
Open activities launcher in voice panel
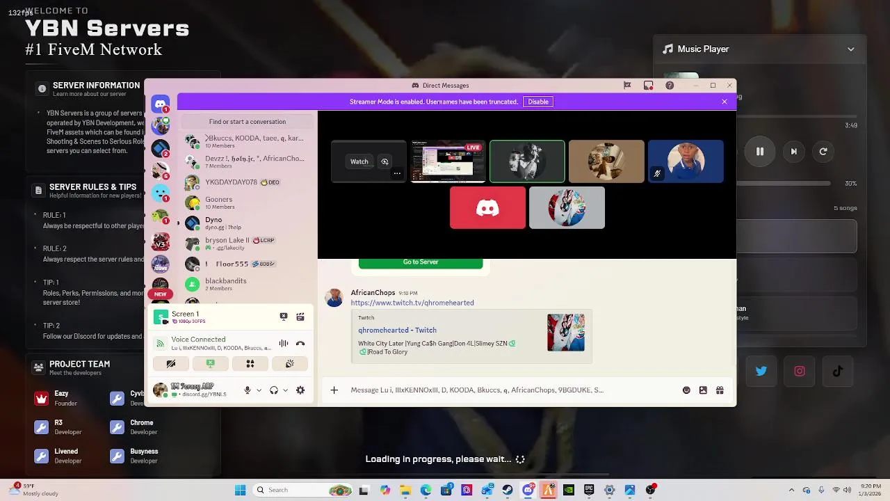(250, 363)
